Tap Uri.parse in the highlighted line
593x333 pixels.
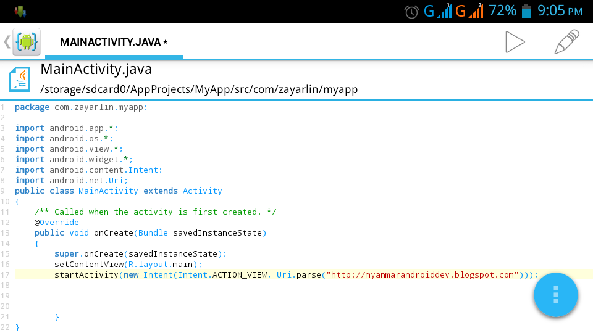point(299,275)
